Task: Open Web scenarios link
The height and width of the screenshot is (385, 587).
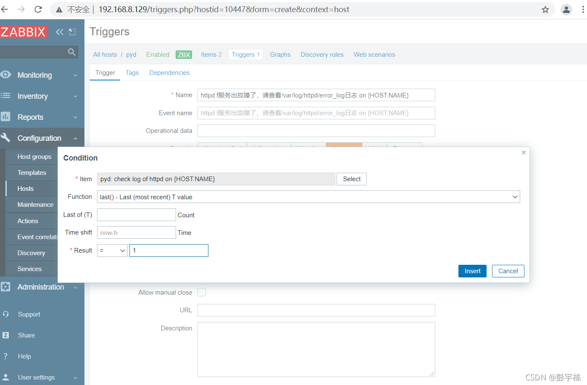Action: point(374,55)
